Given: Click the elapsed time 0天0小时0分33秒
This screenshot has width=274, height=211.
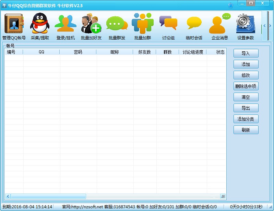Looking at the screenshot, I should pyautogui.click(x=246, y=207).
